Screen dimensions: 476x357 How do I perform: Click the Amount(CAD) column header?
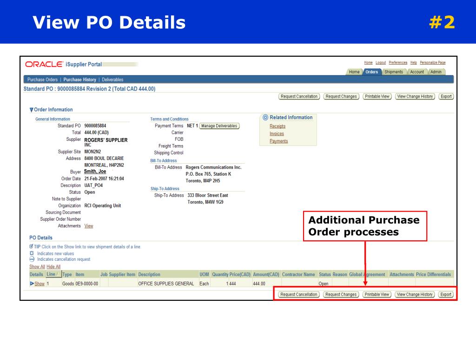pyautogui.click(x=266, y=274)
